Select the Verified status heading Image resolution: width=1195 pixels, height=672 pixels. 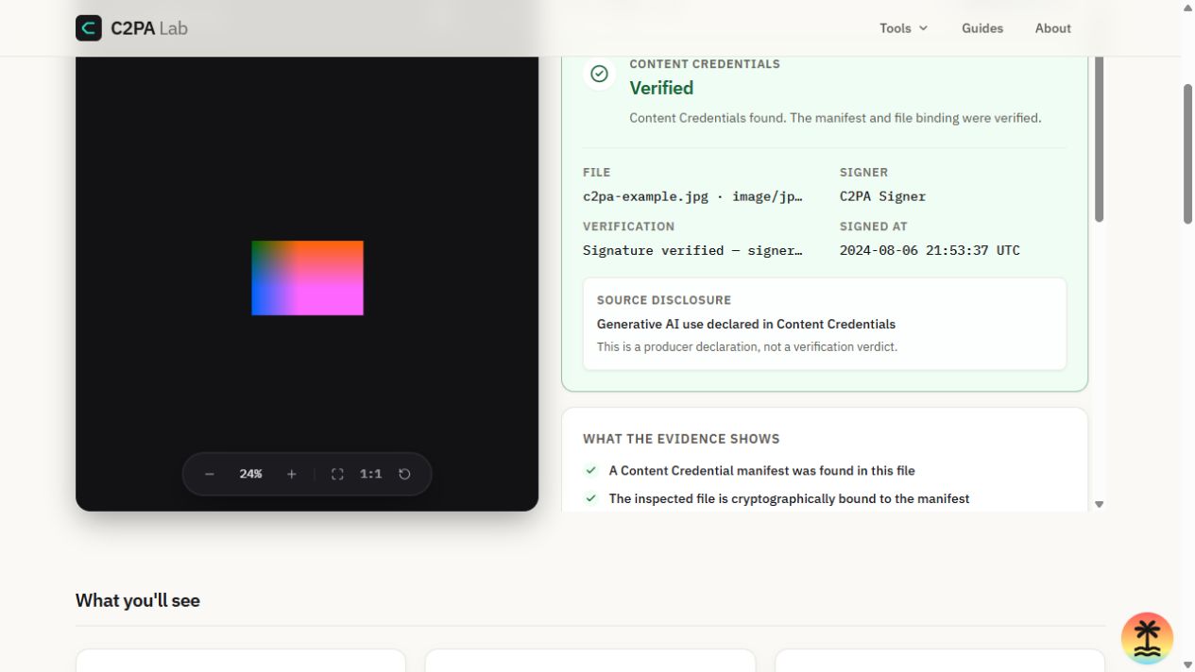661,88
